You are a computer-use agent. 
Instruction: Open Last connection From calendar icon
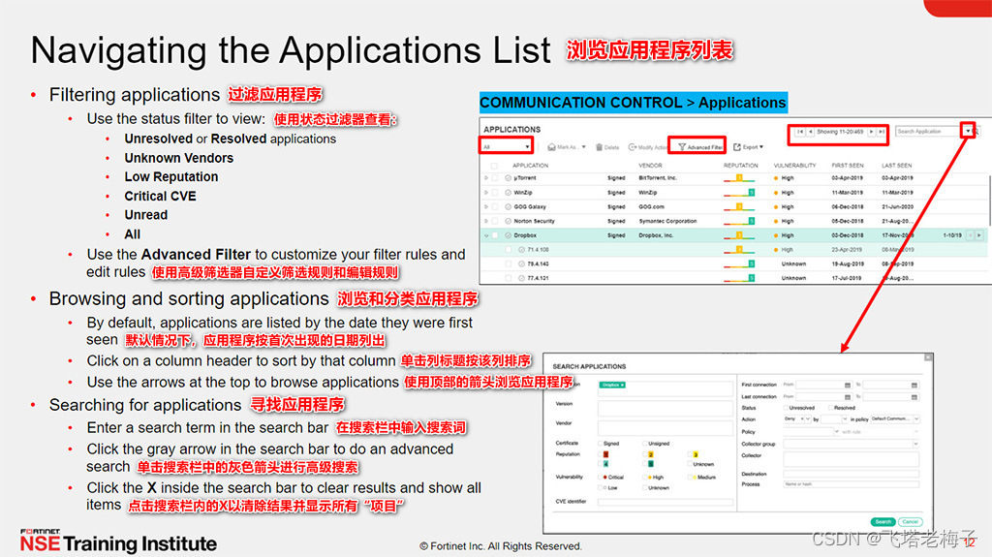tap(848, 397)
